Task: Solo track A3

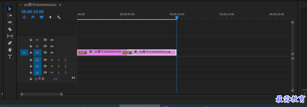Action: (x=59, y=73)
